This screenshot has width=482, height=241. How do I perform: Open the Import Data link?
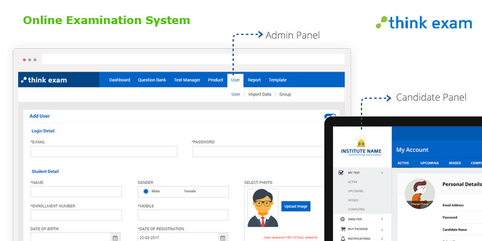click(x=260, y=95)
